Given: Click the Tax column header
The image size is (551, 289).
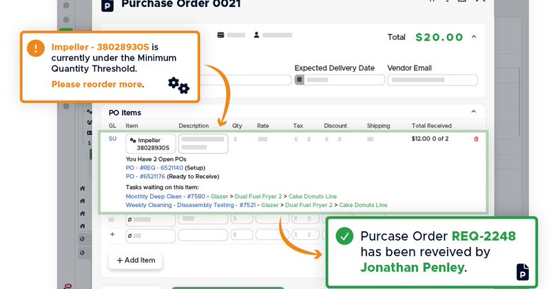Looking at the screenshot, I should 298,126.
